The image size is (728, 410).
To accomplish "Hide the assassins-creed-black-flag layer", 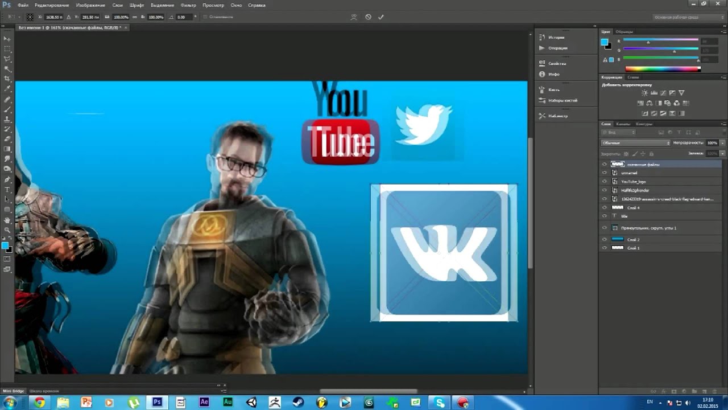I will click(x=605, y=199).
